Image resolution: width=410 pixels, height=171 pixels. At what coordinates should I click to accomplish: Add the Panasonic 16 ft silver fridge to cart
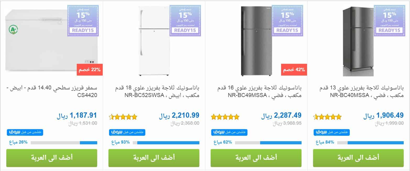point(256,158)
